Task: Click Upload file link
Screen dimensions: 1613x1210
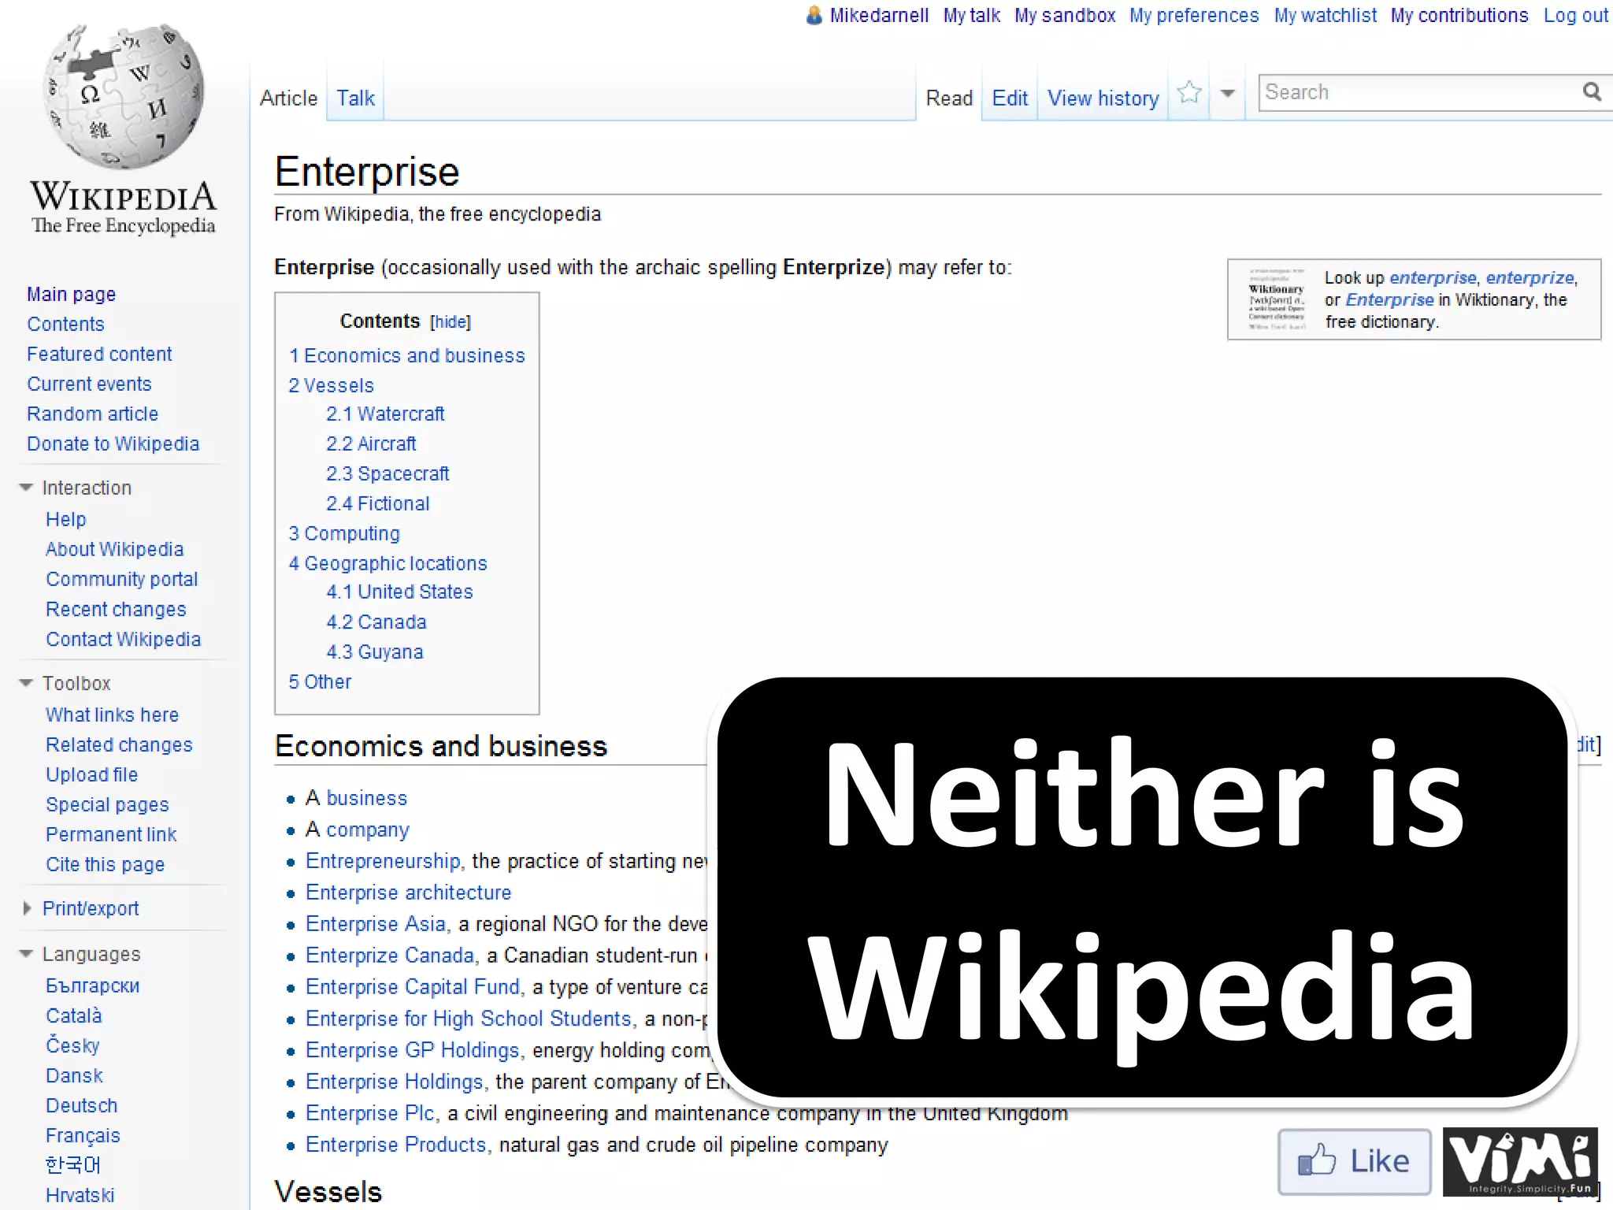Action: tap(91, 774)
